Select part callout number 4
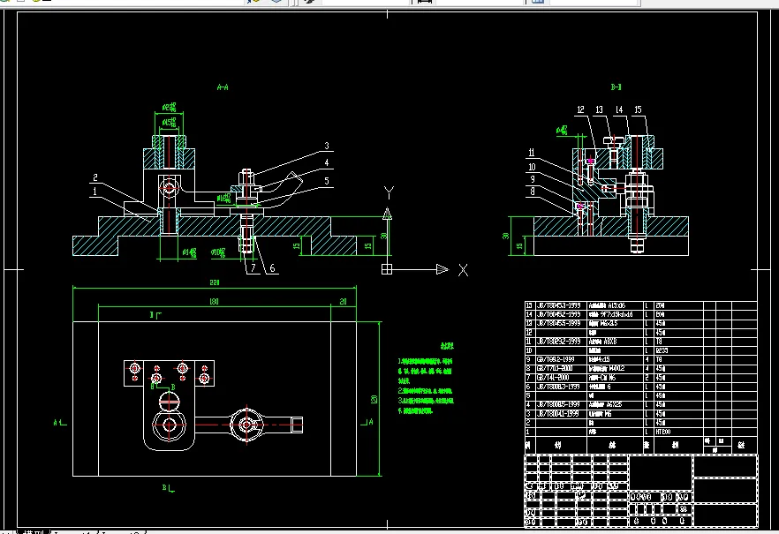The height and width of the screenshot is (534, 779). (327, 162)
